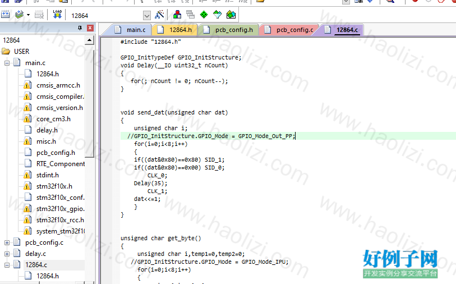
Task: Click the Delay(35); code line
Action: pyautogui.click(x=150, y=183)
